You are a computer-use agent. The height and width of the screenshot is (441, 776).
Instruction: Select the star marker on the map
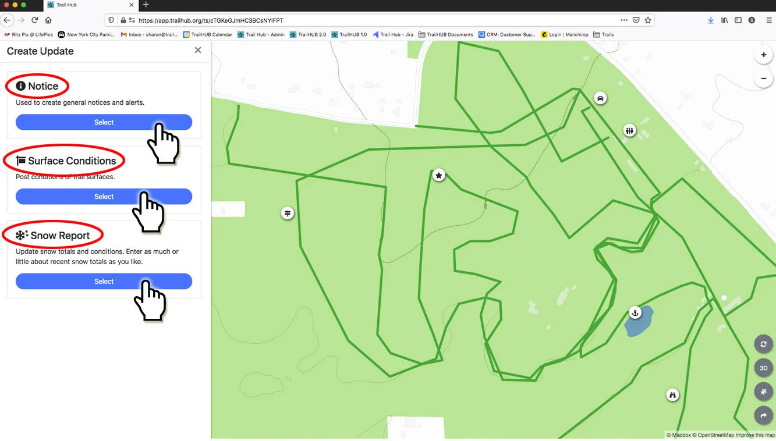[x=439, y=175]
